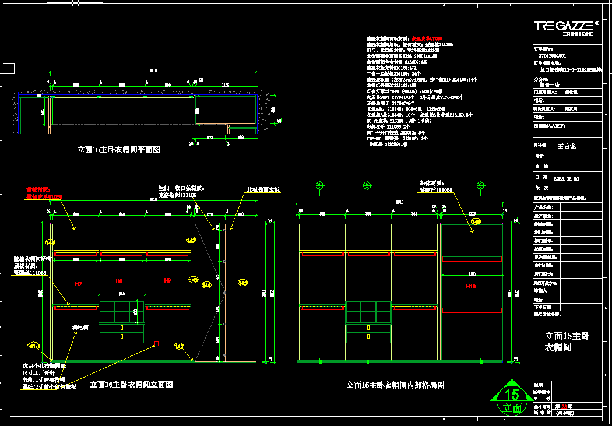Click second green section marker circle above layout
The width and height of the screenshot is (612, 426).
[367, 186]
